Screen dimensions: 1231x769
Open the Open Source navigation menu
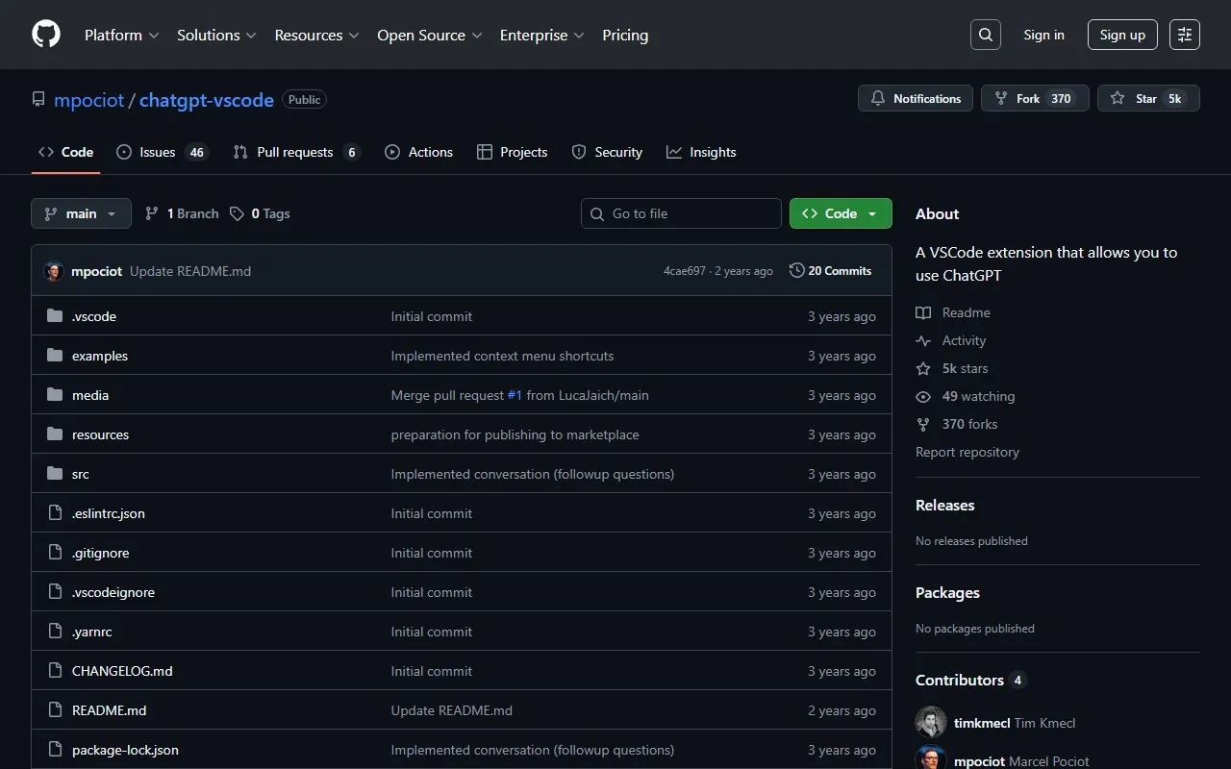point(429,35)
